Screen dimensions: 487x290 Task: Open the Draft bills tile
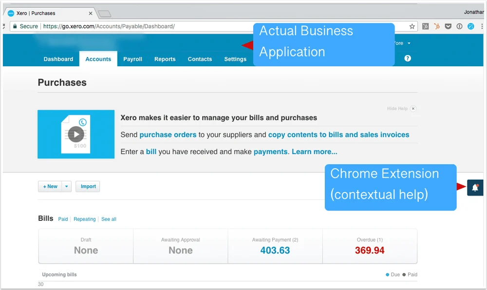pyautogui.click(x=86, y=246)
